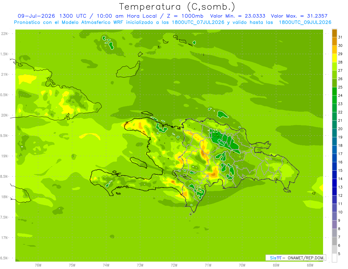Click legend value 23
The width and height of the screenshot is (348, 269).
pos(340,104)
